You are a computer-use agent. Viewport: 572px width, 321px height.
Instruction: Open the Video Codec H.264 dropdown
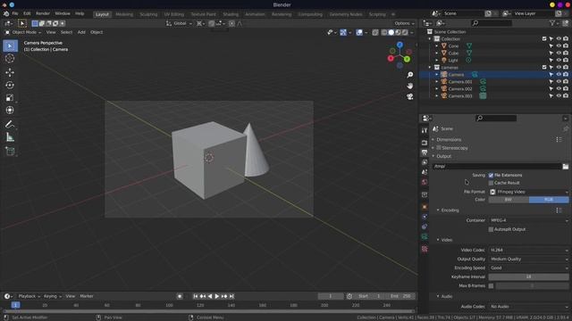coord(528,250)
